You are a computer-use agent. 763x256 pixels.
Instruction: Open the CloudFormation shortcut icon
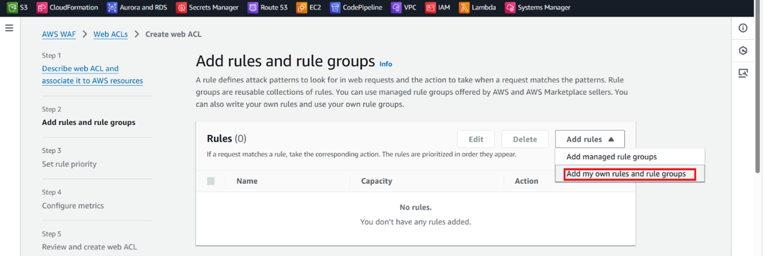coord(42,8)
